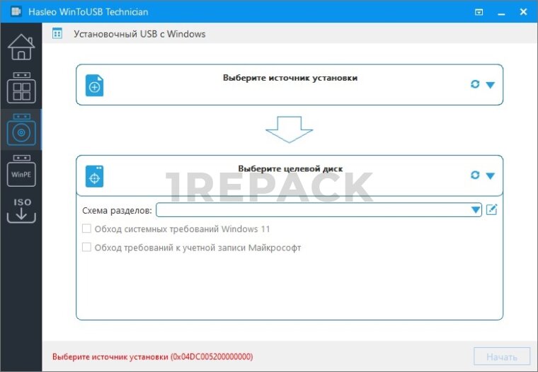Screen dimensions: 538x372
Task: Expand the target disk dropdown arrow
Action: (491, 175)
